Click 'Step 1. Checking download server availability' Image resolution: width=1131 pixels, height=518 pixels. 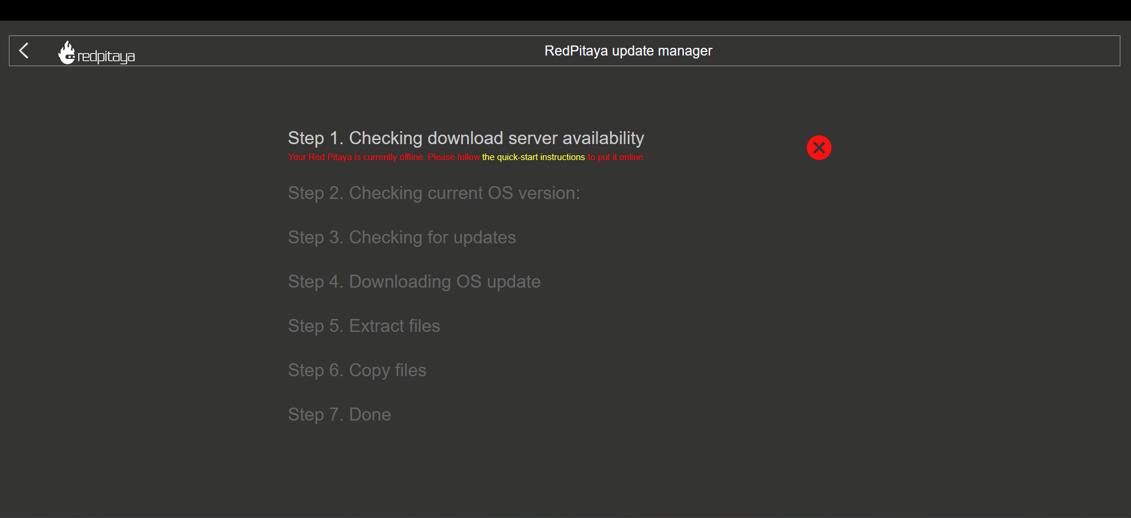[466, 138]
